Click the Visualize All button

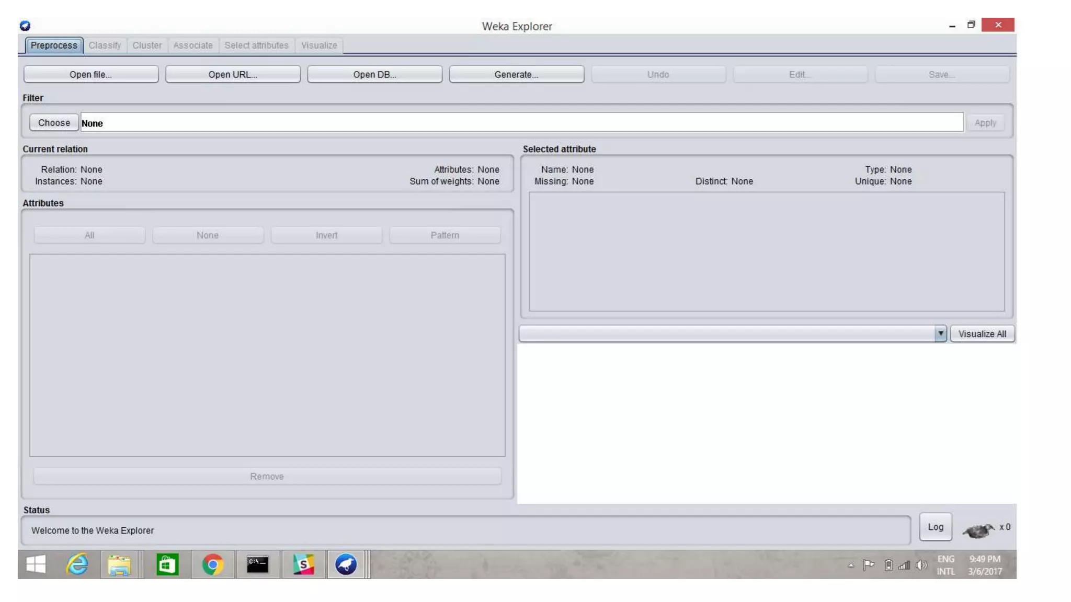[x=982, y=333]
